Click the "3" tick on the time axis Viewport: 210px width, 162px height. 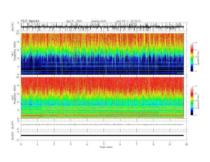coord(71,144)
